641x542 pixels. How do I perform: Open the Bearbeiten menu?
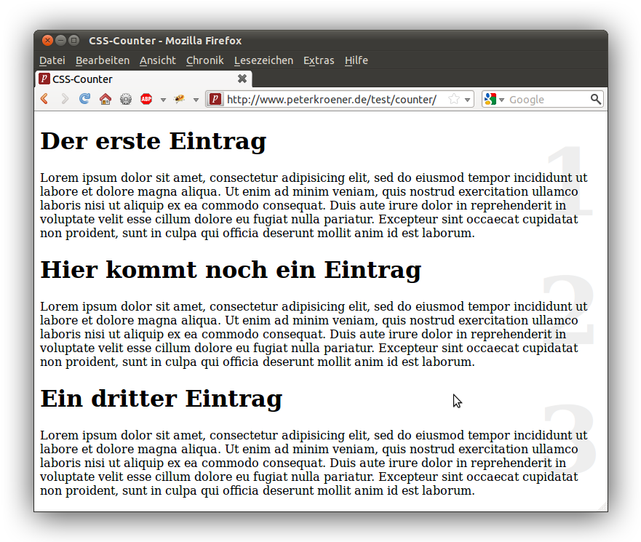(x=103, y=60)
